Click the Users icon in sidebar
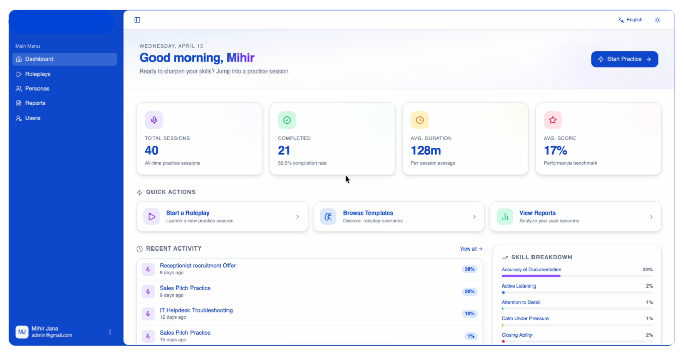 point(19,118)
